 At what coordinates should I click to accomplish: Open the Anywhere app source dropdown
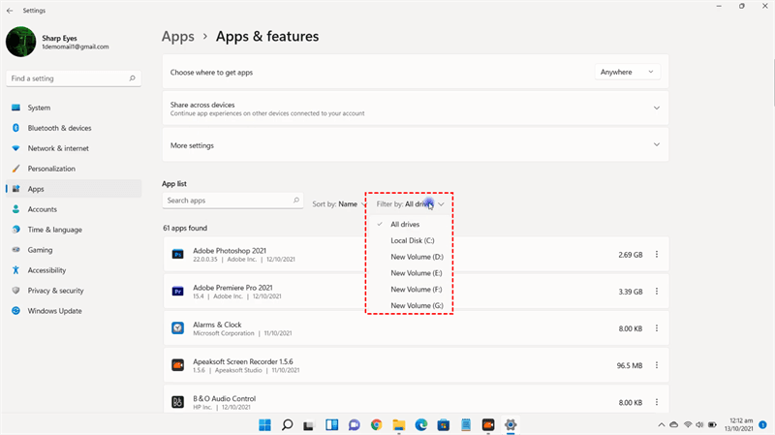click(626, 72)
